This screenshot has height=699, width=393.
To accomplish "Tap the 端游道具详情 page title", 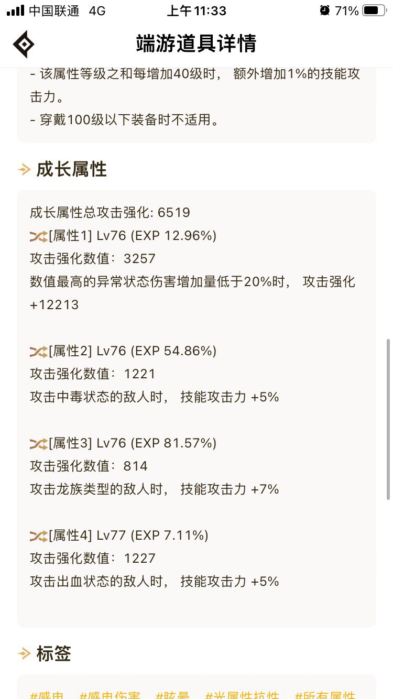I will pyautogui.click(x=196, y=43).
